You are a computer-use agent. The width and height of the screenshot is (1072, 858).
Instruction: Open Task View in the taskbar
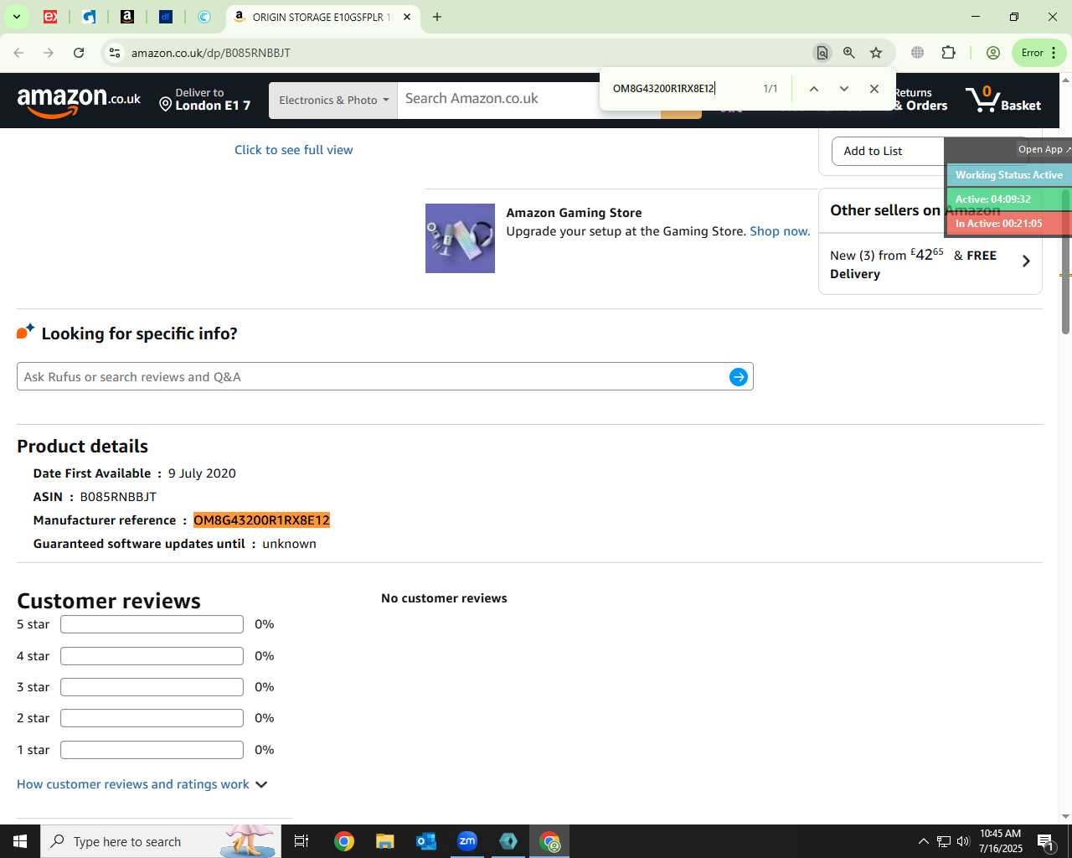[301, 841]
